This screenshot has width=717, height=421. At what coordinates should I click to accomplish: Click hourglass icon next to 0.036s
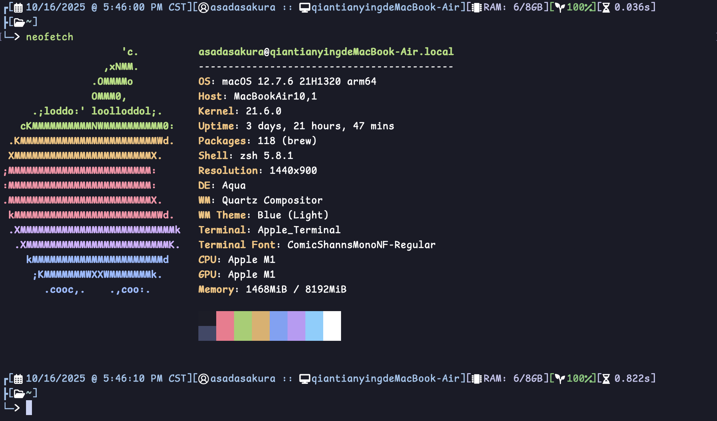(606, 7)
